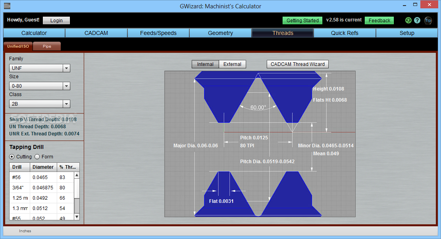The width and height of the screenshot is (441, 239).
Task: Click the Feedback button
Action: pyautogui.click(x=379, y=20)
